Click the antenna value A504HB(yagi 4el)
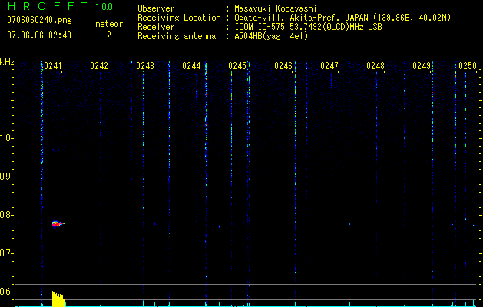This screenshot has width=483, height=307. click(x=271, y=36)
